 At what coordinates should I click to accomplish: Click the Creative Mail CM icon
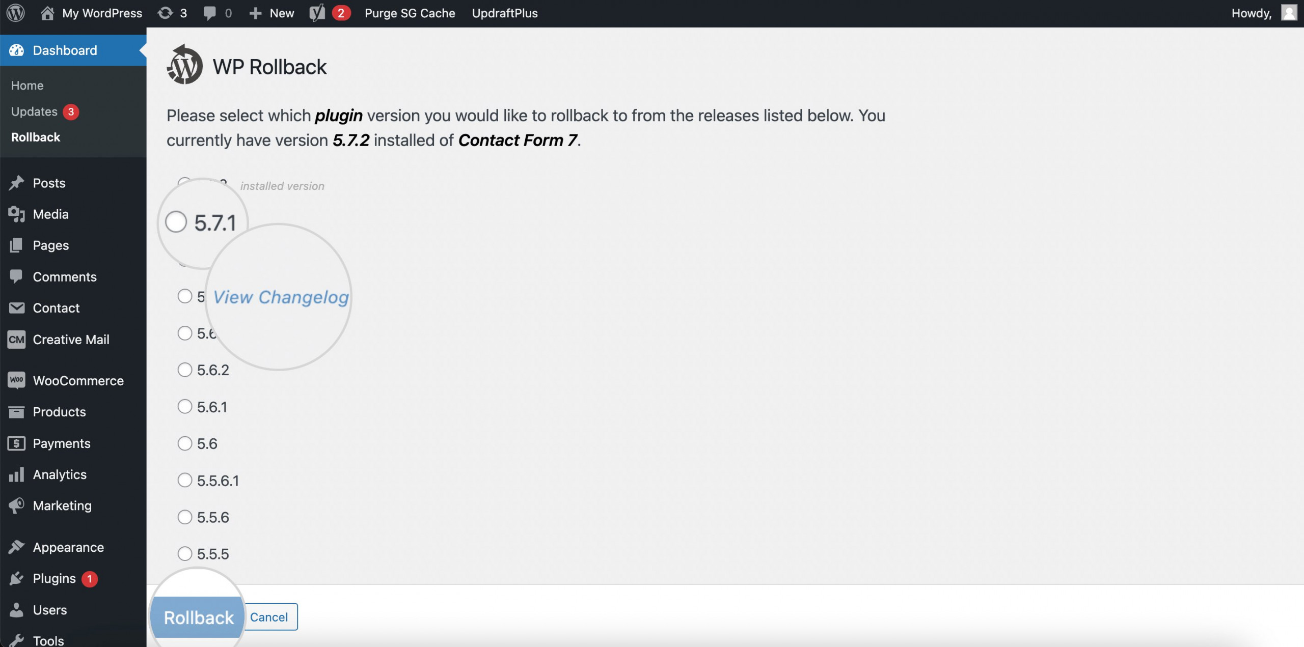point(17,339)
